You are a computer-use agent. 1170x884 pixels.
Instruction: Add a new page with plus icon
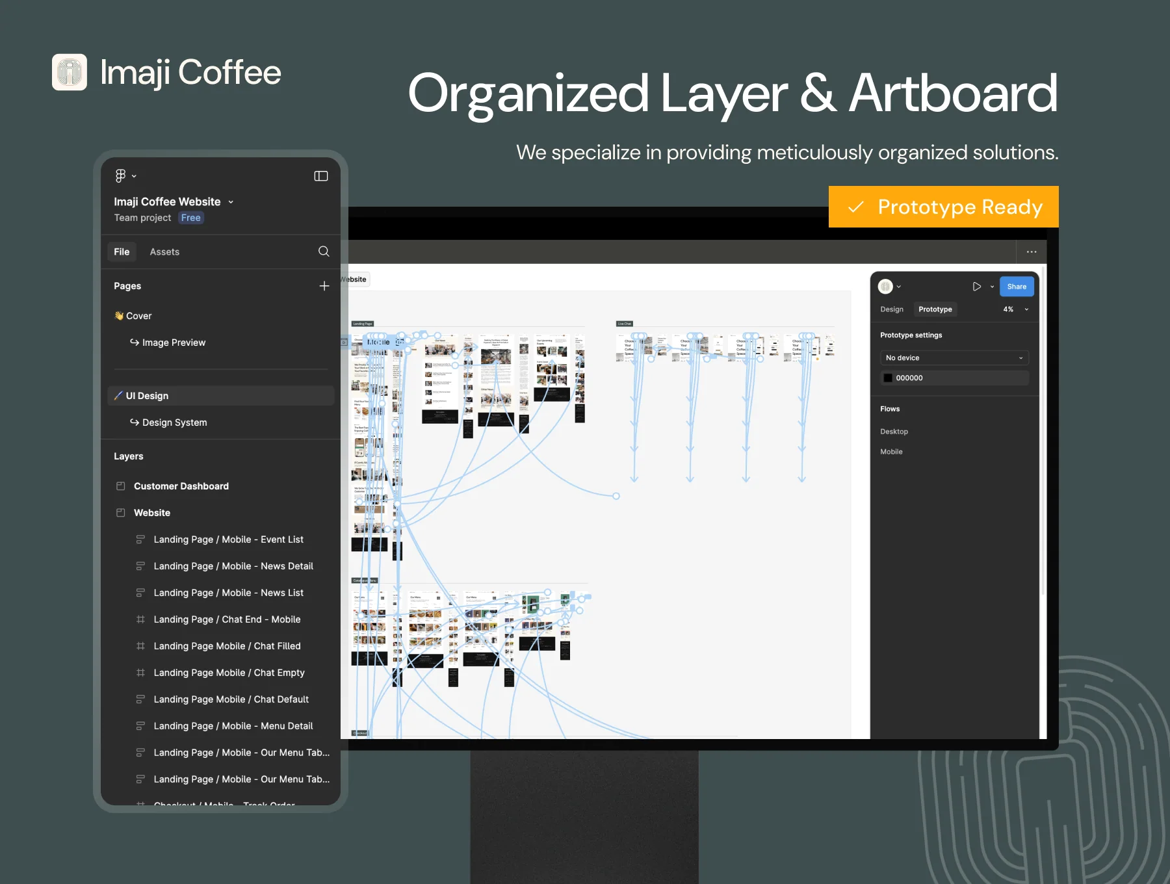[x=324, y=286]
